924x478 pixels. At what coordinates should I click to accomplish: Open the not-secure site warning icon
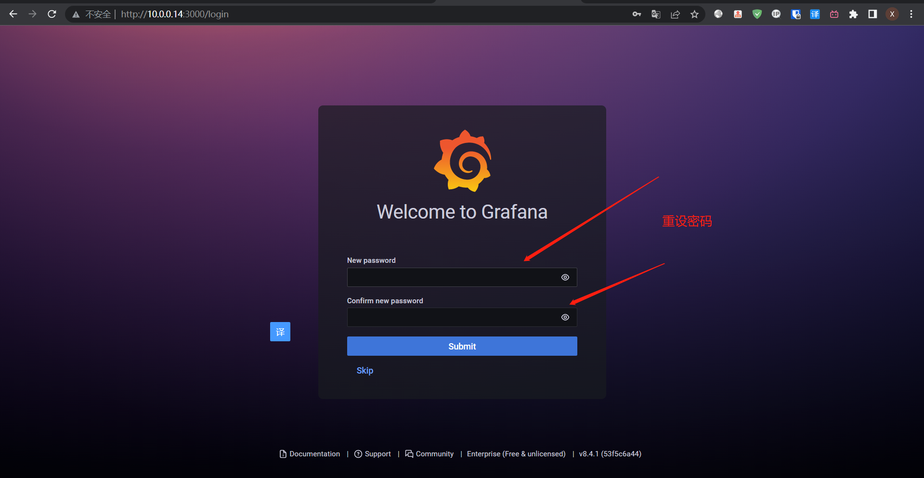tap(76, 14)
